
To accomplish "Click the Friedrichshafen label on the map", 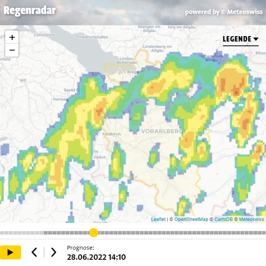I will [93, 37].
